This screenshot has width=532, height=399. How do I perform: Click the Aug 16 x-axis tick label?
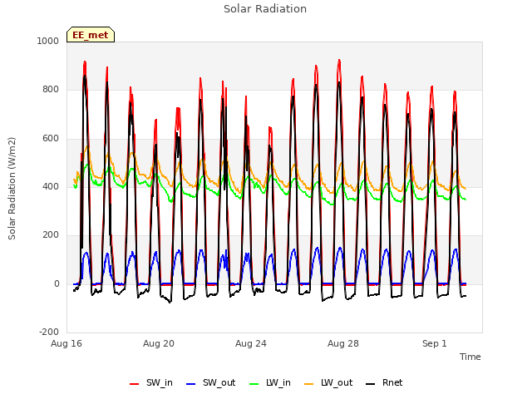coord(66,343)
